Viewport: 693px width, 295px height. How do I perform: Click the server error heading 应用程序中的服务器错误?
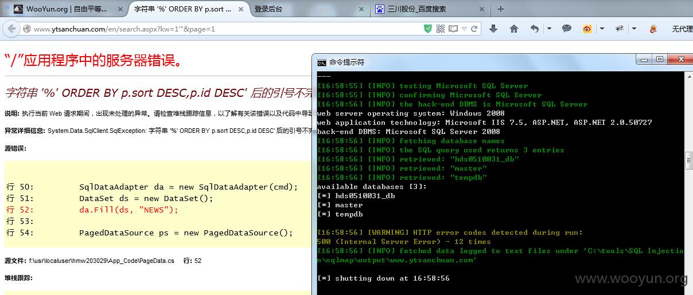point(95,60)
